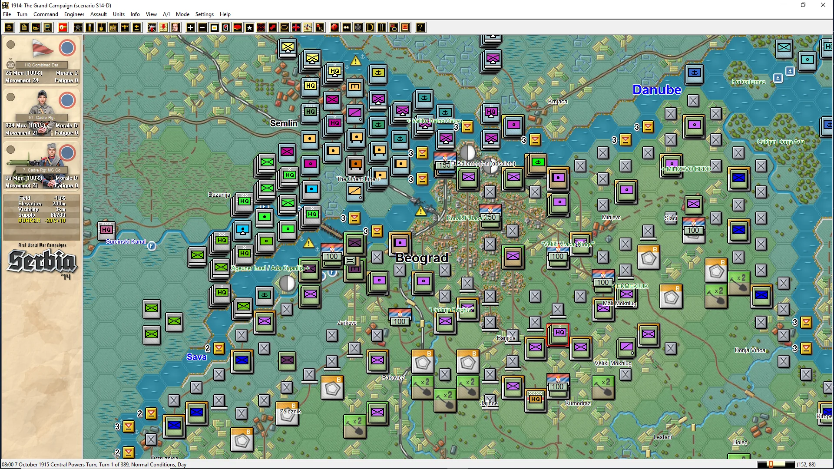Open the Info menu

(136, 14)
